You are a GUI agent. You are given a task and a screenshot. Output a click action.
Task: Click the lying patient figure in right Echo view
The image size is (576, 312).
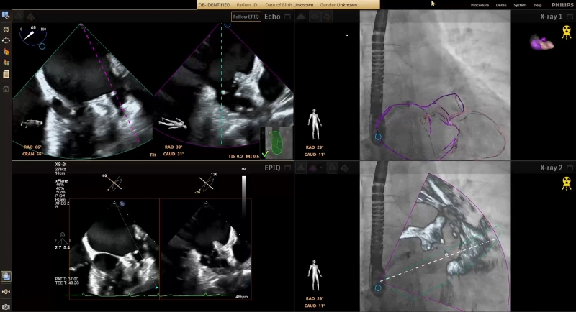pyautogui.click(x=173, y=123)
